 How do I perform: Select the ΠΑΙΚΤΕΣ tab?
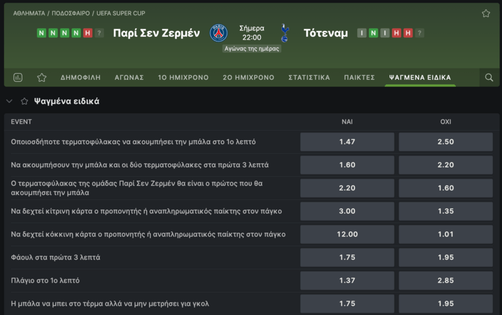click(x=359, y=78)
